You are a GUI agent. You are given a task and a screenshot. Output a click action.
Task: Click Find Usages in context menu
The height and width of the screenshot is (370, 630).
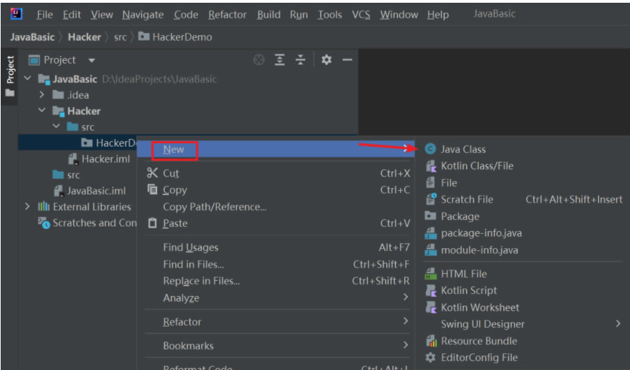tap(190, 248)
